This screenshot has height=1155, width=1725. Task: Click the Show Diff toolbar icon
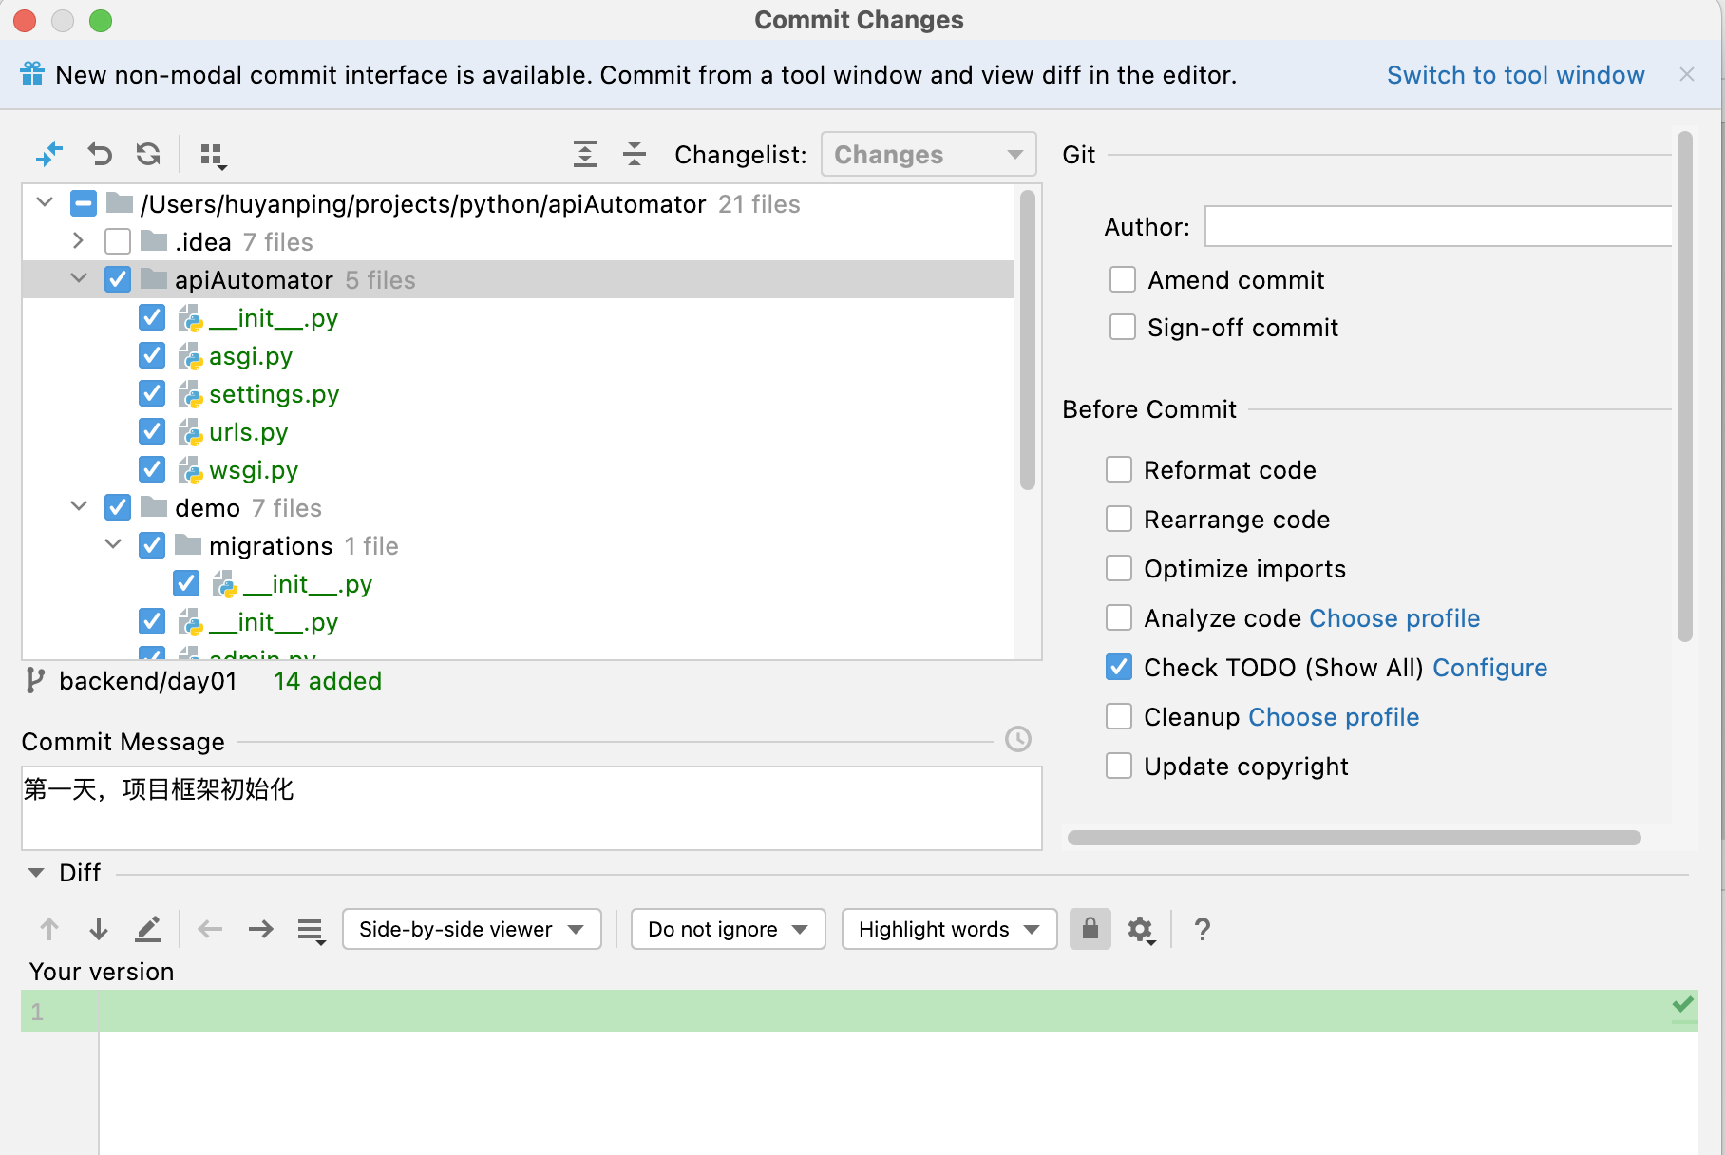(x=48, y=154)
